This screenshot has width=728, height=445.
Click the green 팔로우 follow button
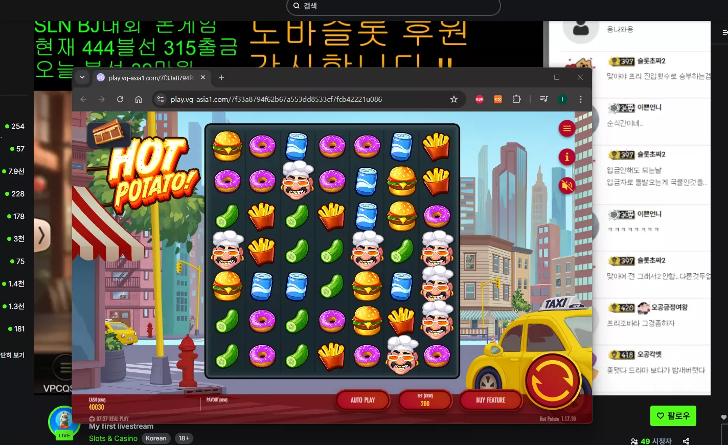(x=673, y=416)
